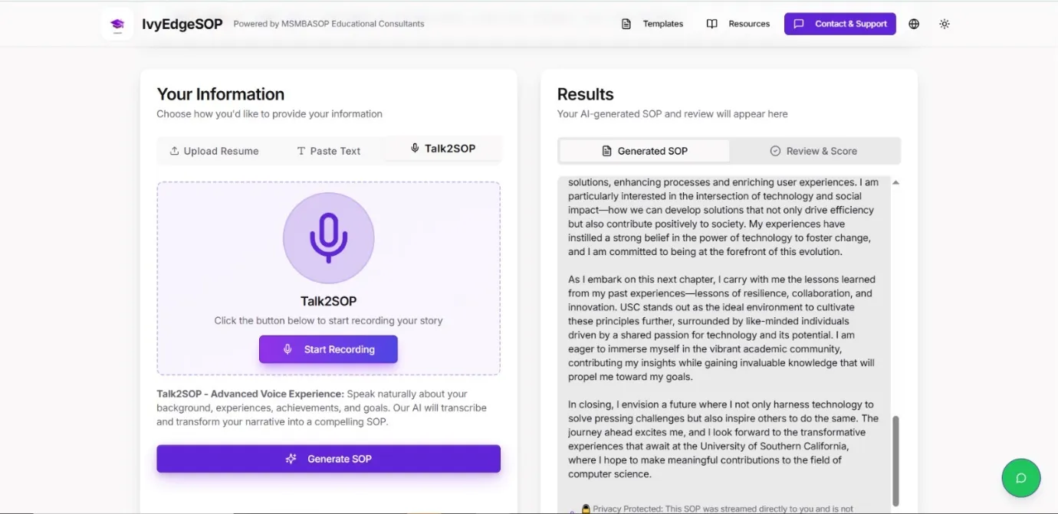
Task: Select the Generated SOP tab
Action: [644, 151]
